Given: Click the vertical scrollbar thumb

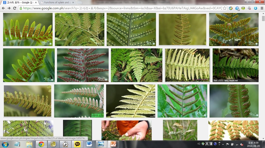Looking at the screenshot, I should click(x=263, y=18).
